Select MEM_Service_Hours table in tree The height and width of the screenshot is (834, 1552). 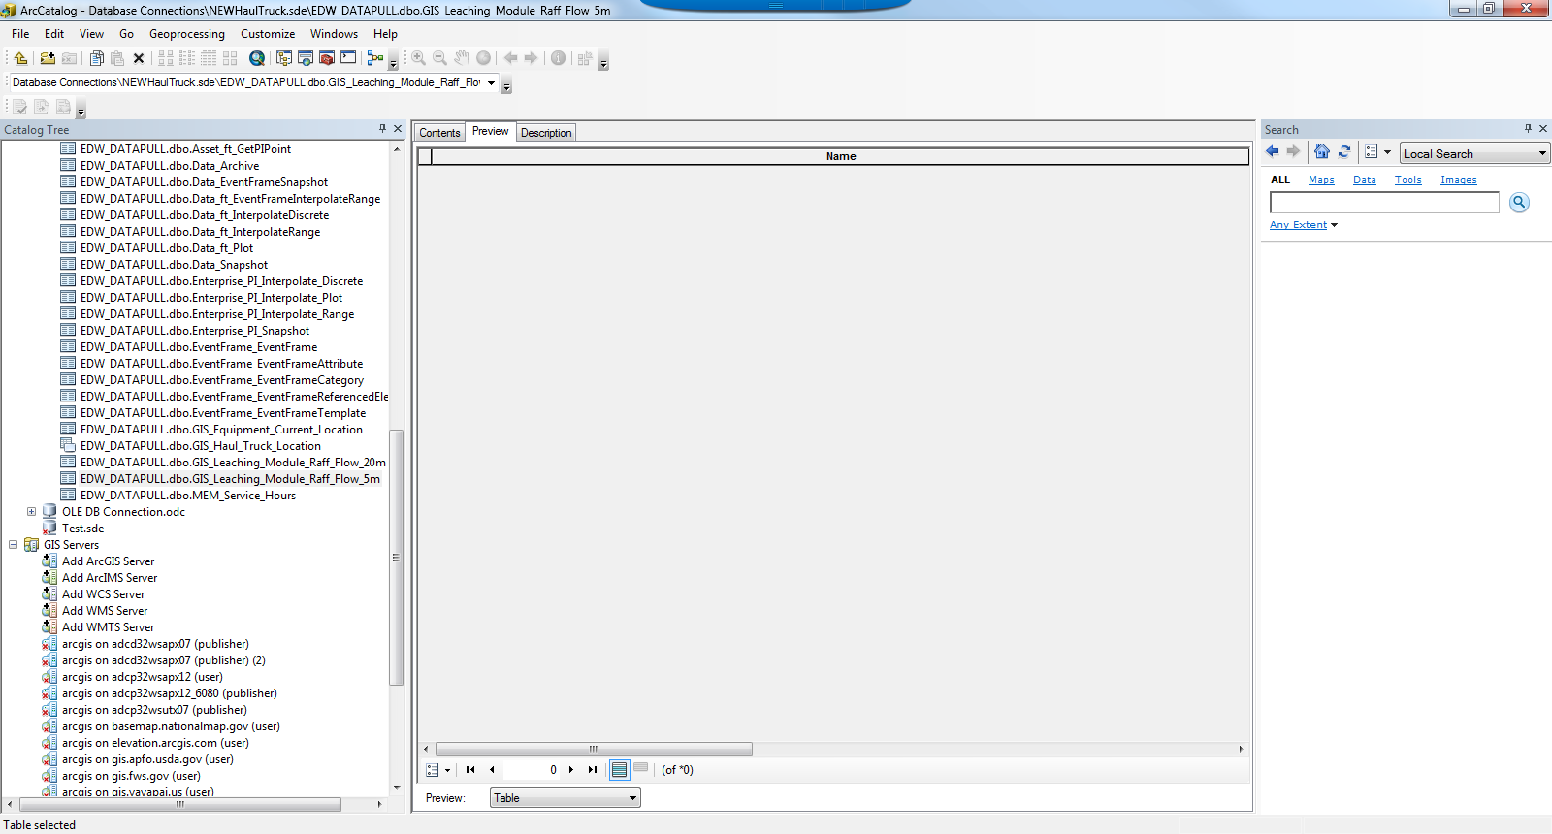pyautogui.click(x=188, y=496)
